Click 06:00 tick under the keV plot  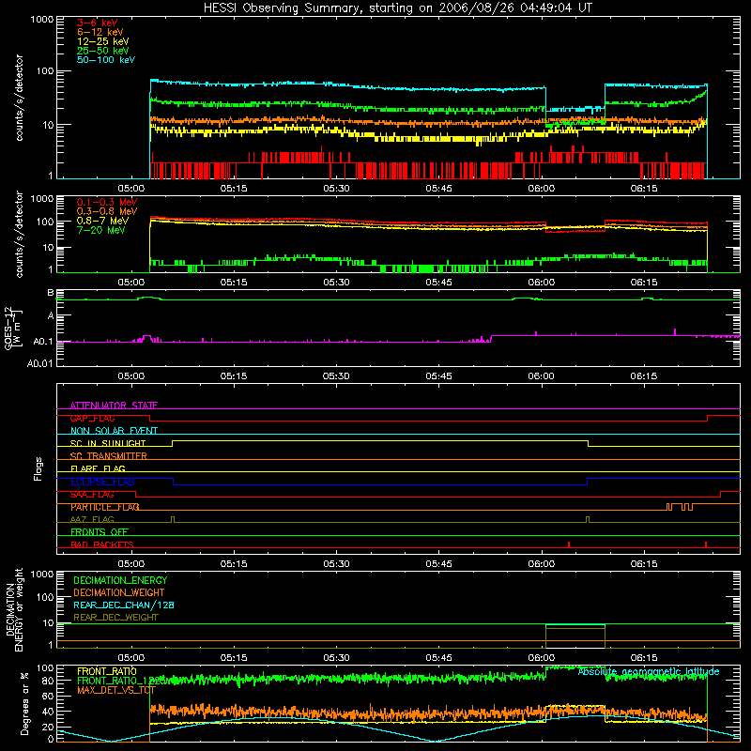(542, 189)
